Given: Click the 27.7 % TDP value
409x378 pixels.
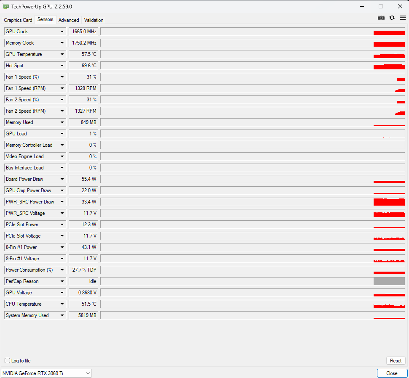Looking at the screenshot, I should click(83, 270).
